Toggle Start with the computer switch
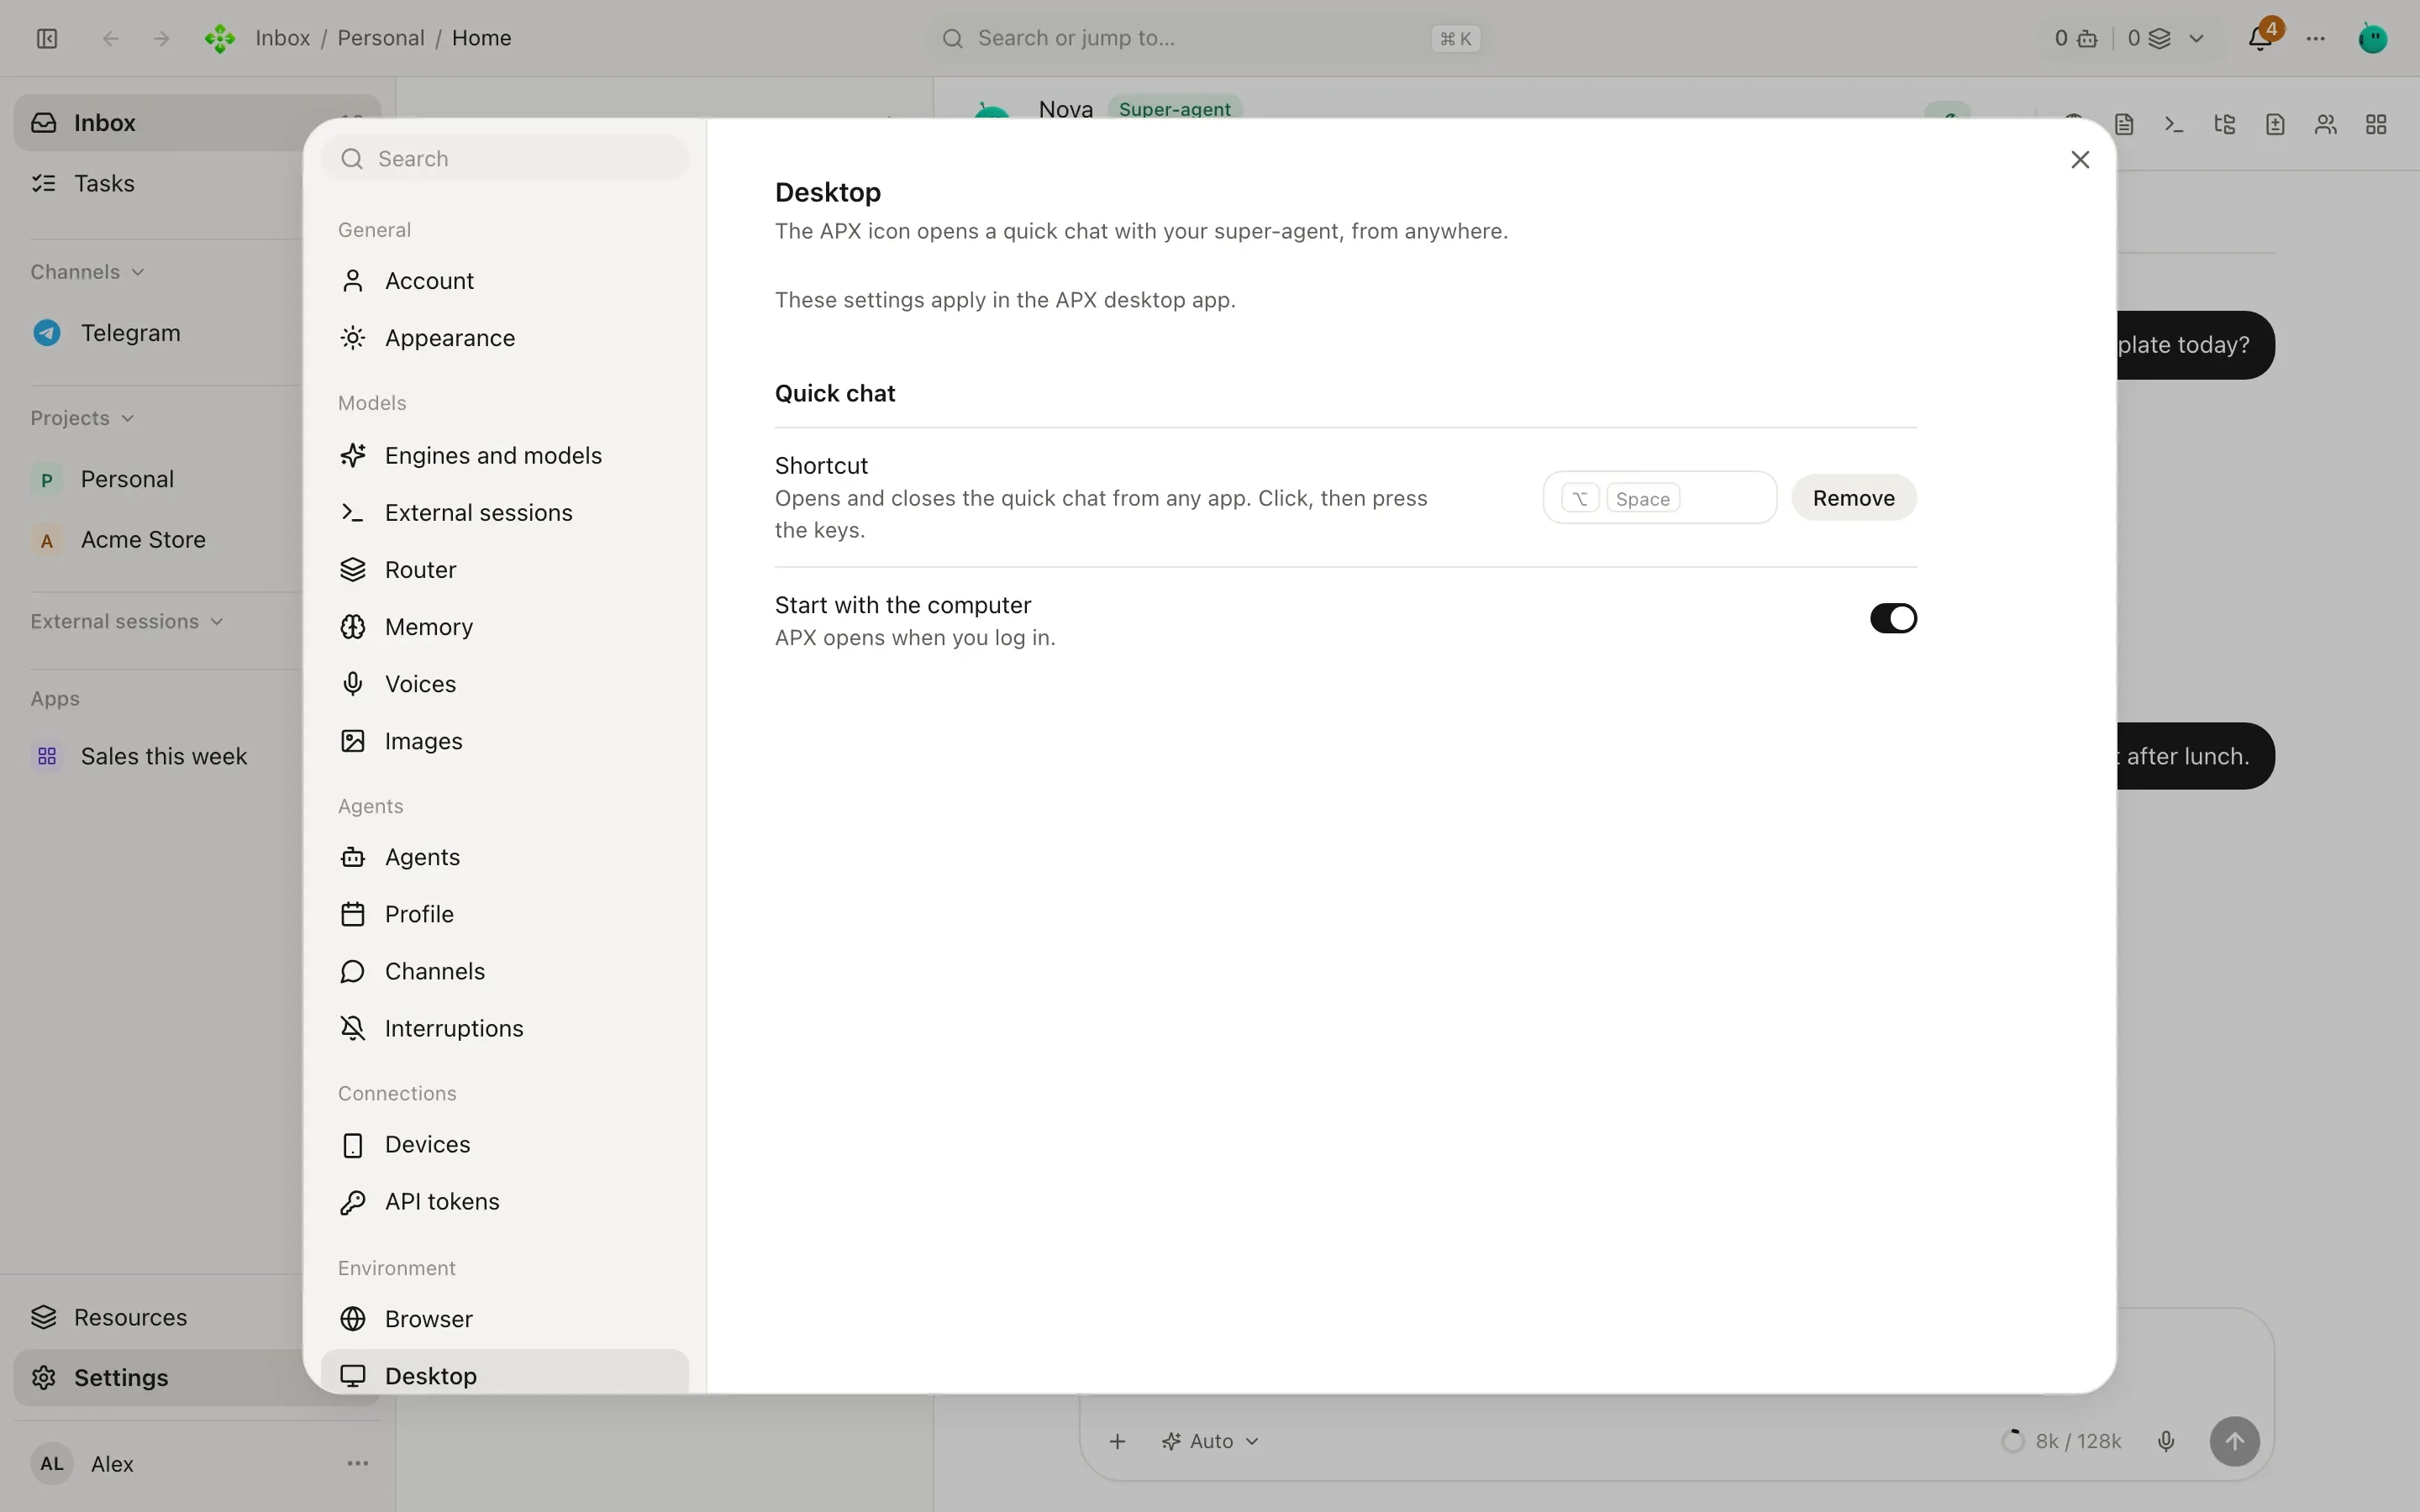 (x=1893, y=618)
